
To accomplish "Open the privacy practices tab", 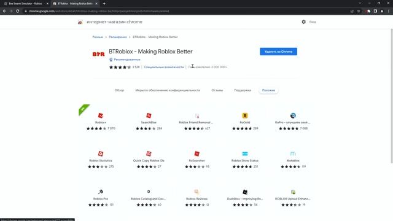I will point(168,90).
